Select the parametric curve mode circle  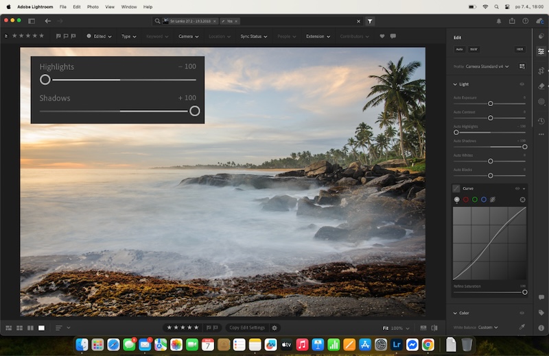493,199
